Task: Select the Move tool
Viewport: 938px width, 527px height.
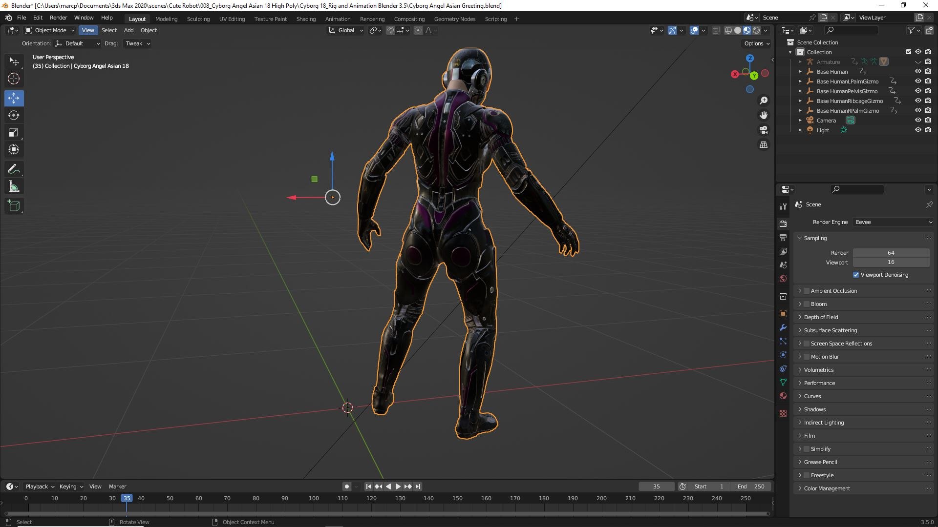Action: click(x=14, y=98)
